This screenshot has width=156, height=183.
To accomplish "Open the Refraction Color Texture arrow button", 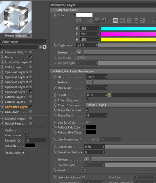I will [79, 52].
